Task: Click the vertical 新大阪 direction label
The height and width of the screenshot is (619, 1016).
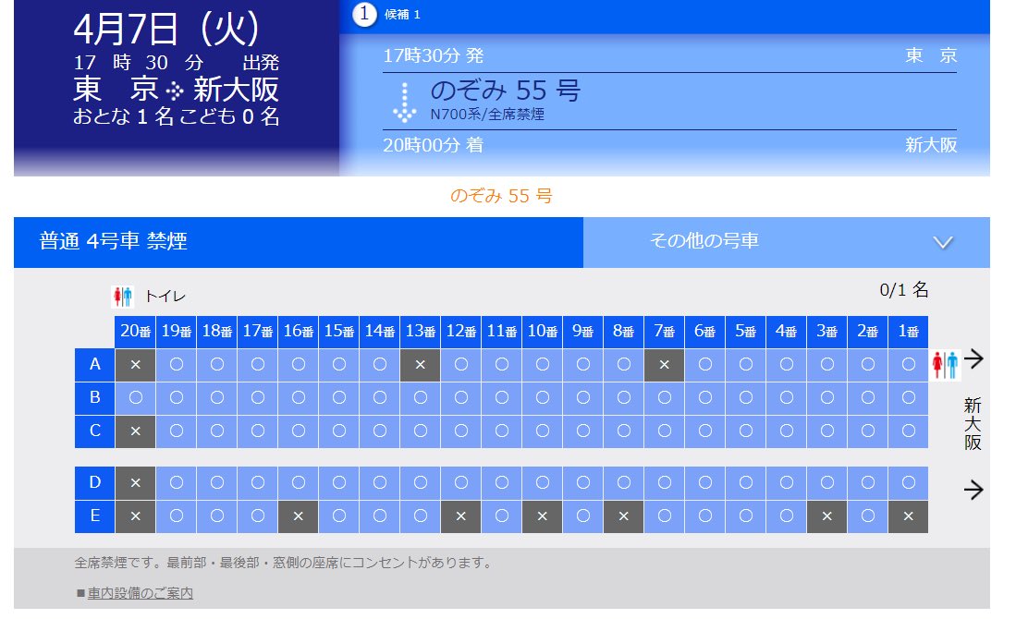Action: 973,424
